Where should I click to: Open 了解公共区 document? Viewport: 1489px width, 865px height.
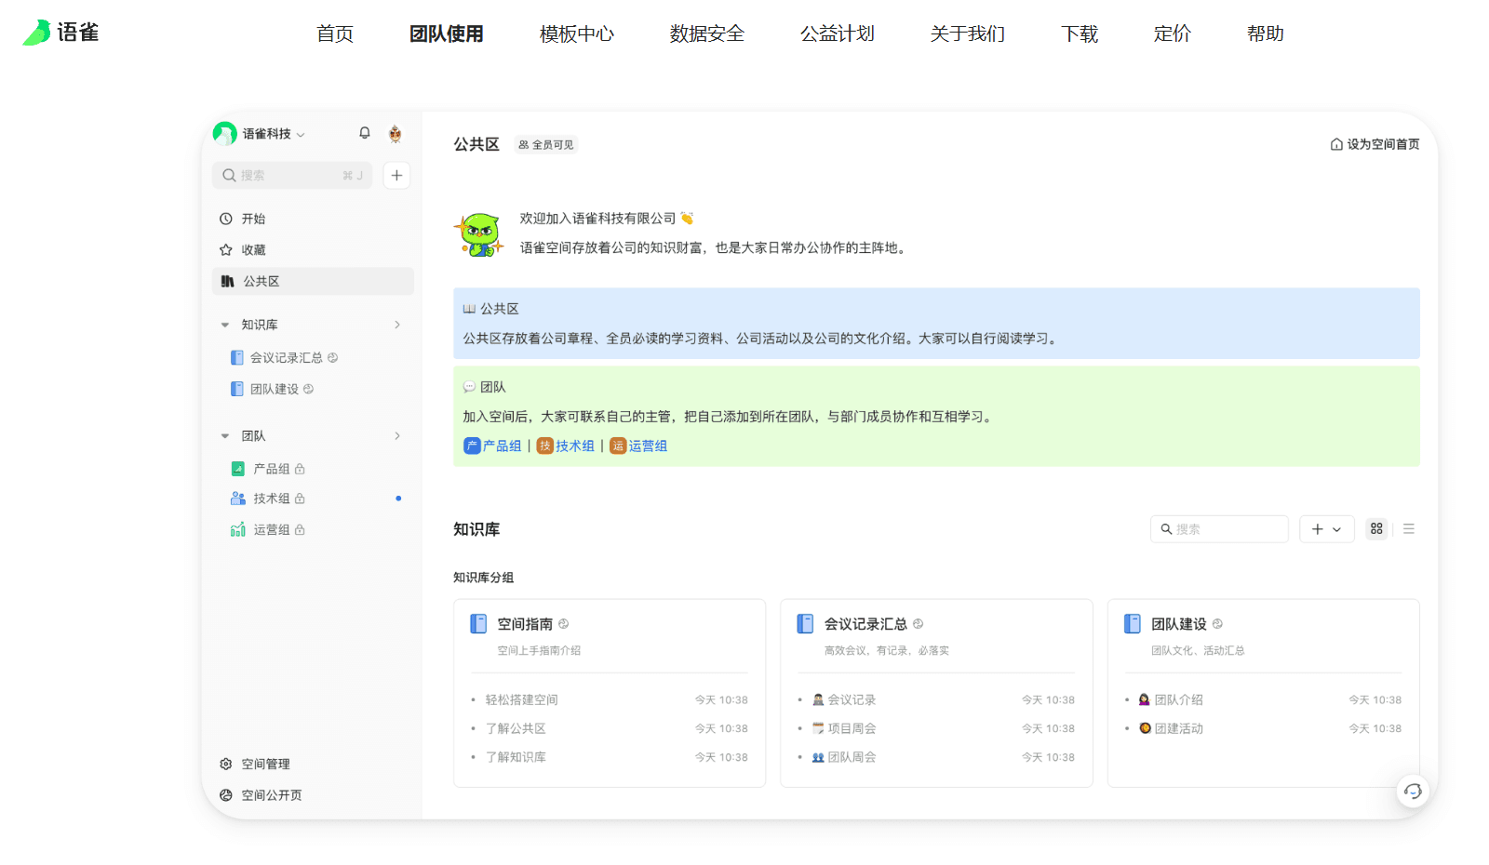point(516,728)
